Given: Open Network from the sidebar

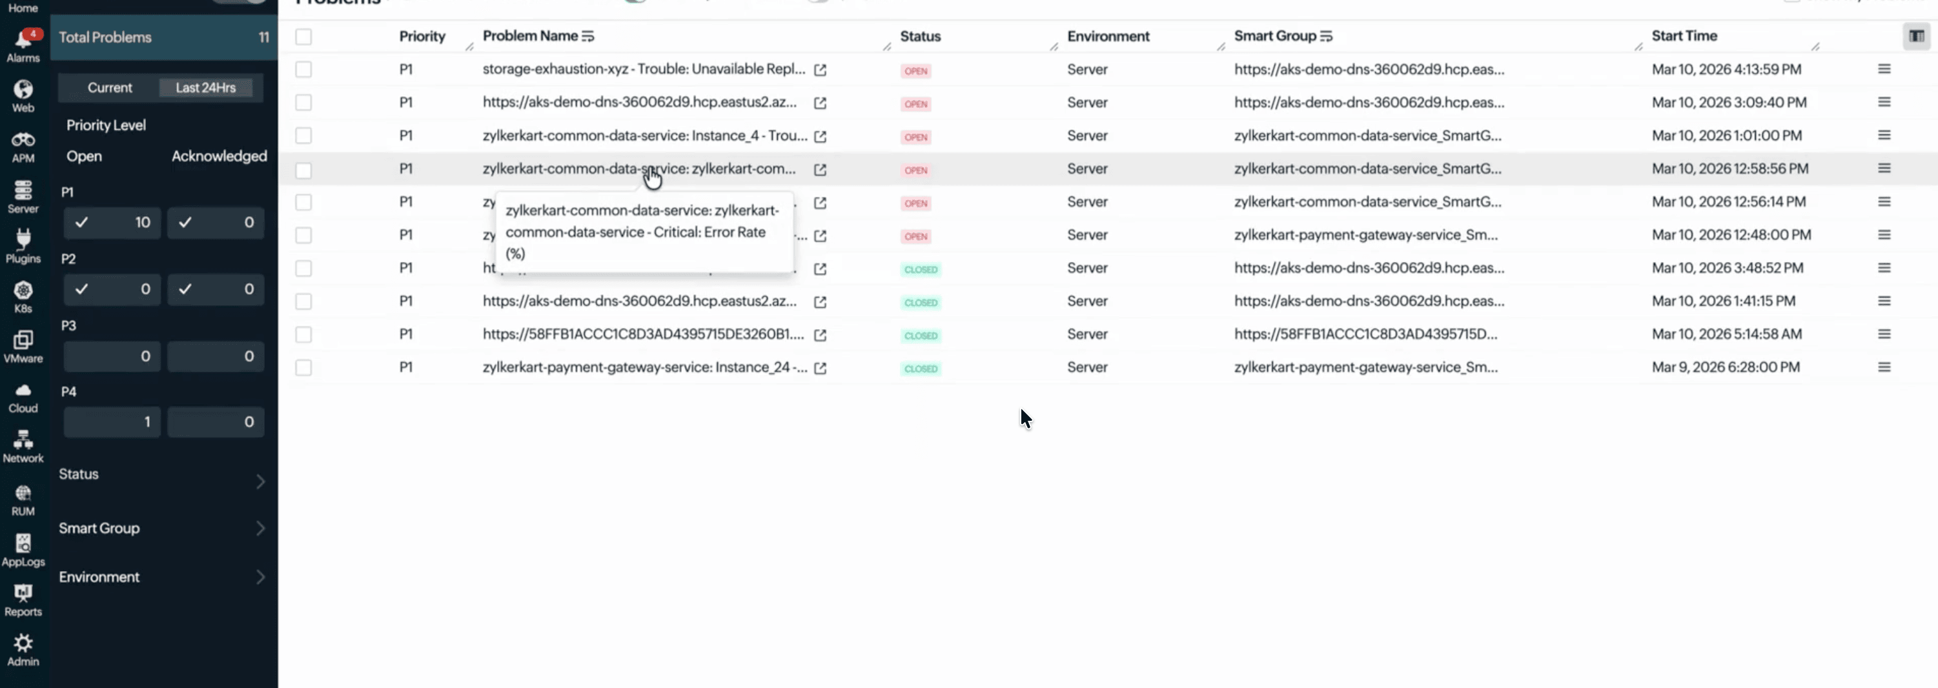Looking at the screenshot, I should coord(23,447).
